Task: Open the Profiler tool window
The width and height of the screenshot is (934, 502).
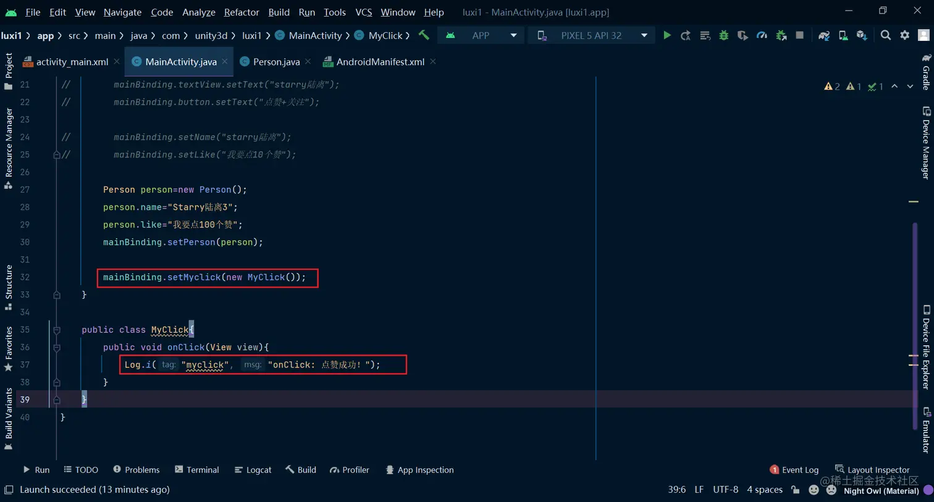Action: [x=349, y=470]
